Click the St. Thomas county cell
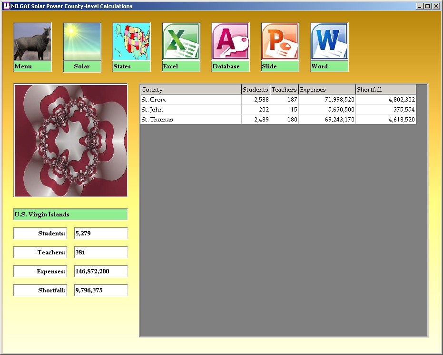443x355 pixels. tap(190, 120)
